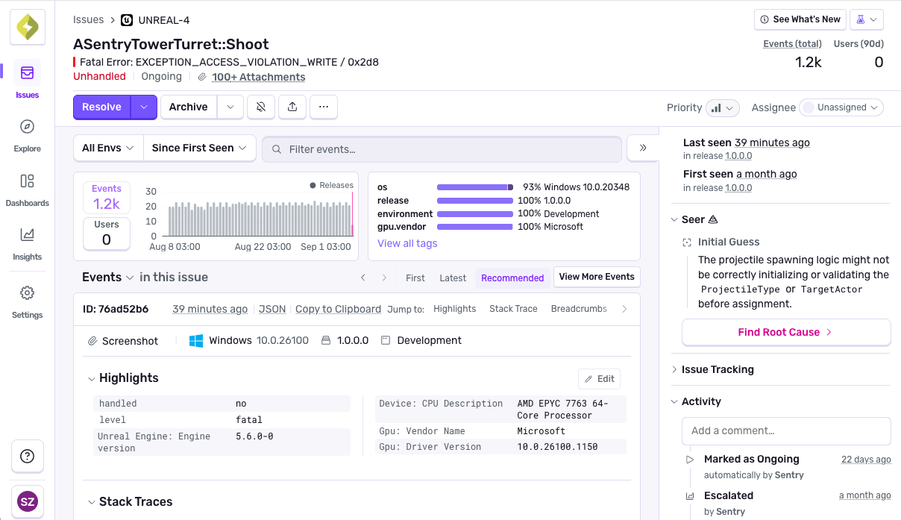Open the Settings gear icon
Viewport: 901px width, 520px height.
tap(27, 293)
